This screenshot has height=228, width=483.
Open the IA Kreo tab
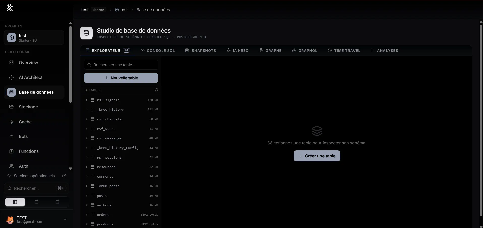point(238,51)
